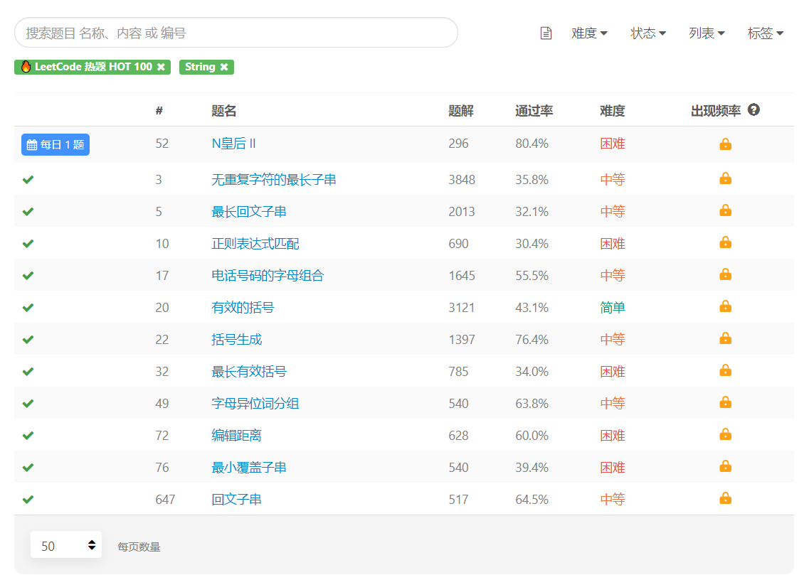The width and height of the screenshot is (804, 575).
Task: Open the problem 无重复字符的最长子串
Action: coord(274,180)
